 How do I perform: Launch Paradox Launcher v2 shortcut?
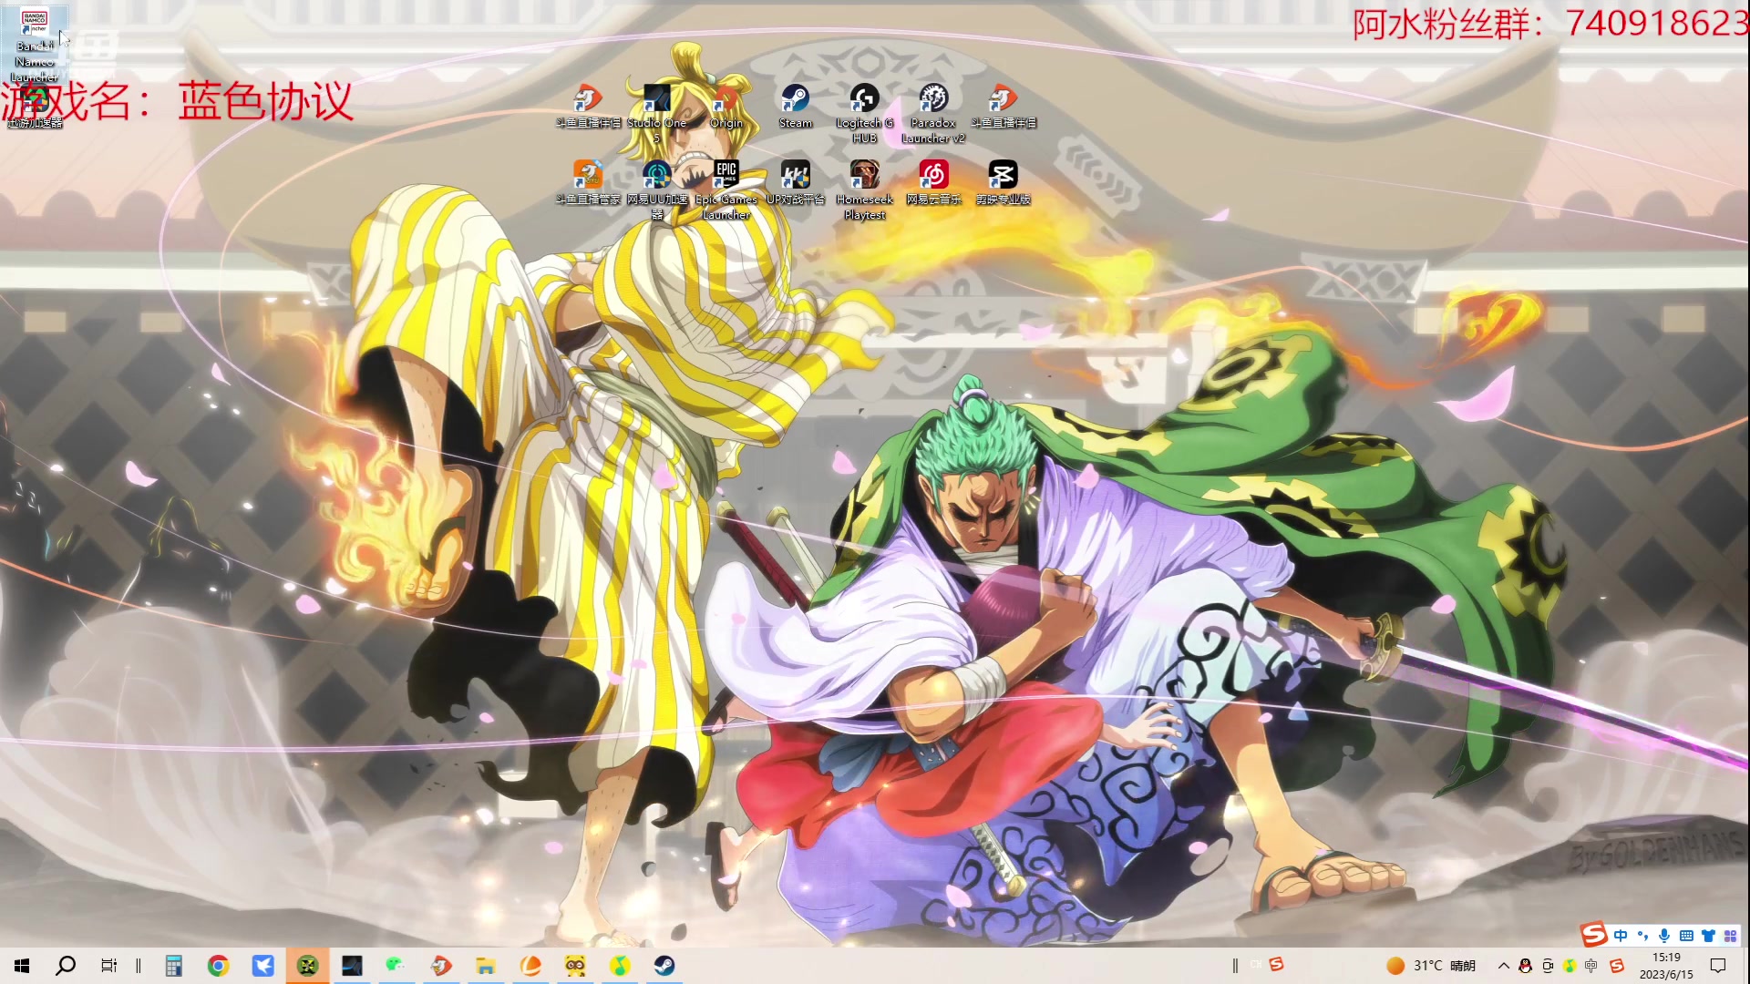tap(933, 113)
